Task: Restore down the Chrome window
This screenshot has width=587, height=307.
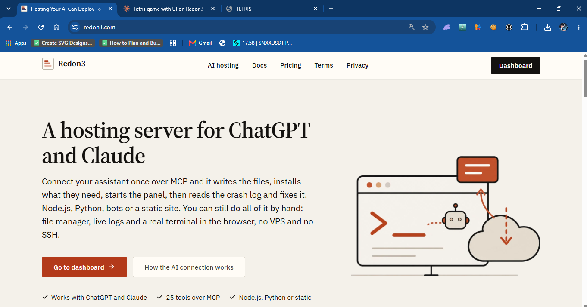Action: [559, 9]
